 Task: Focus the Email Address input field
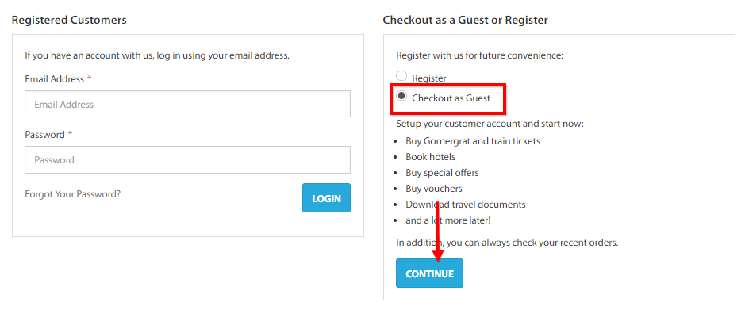pyautogui.click(x=188, y=104)
